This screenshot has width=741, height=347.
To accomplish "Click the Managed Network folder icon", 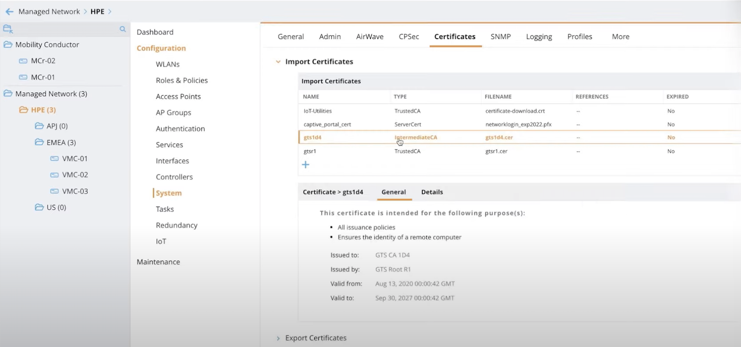I will 8,94.
